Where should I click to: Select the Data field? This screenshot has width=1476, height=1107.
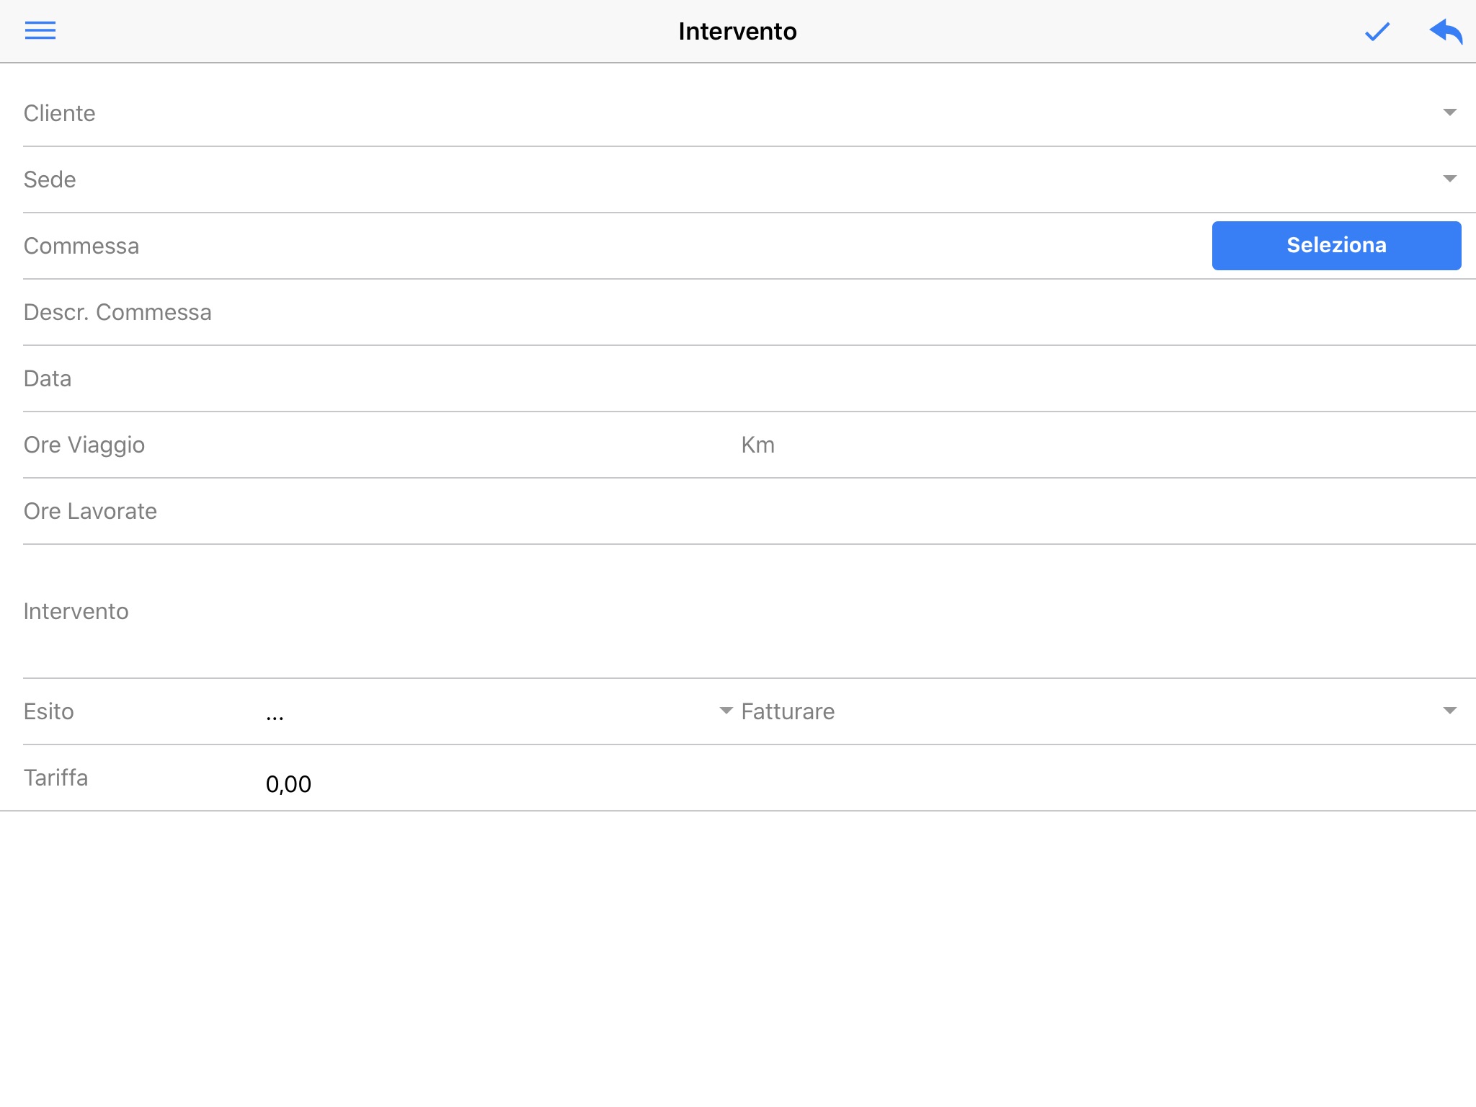click(x=750, y=378)
